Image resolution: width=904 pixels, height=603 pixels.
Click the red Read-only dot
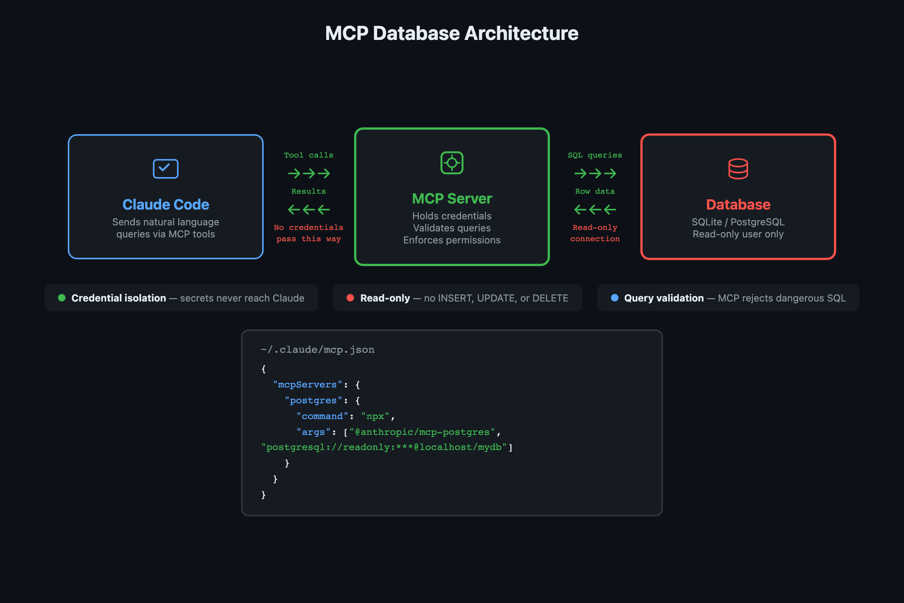(350, 298)
